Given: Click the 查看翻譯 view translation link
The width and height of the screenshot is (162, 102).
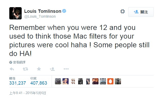Looking at the screenshot, I should (x=19, y=62).
